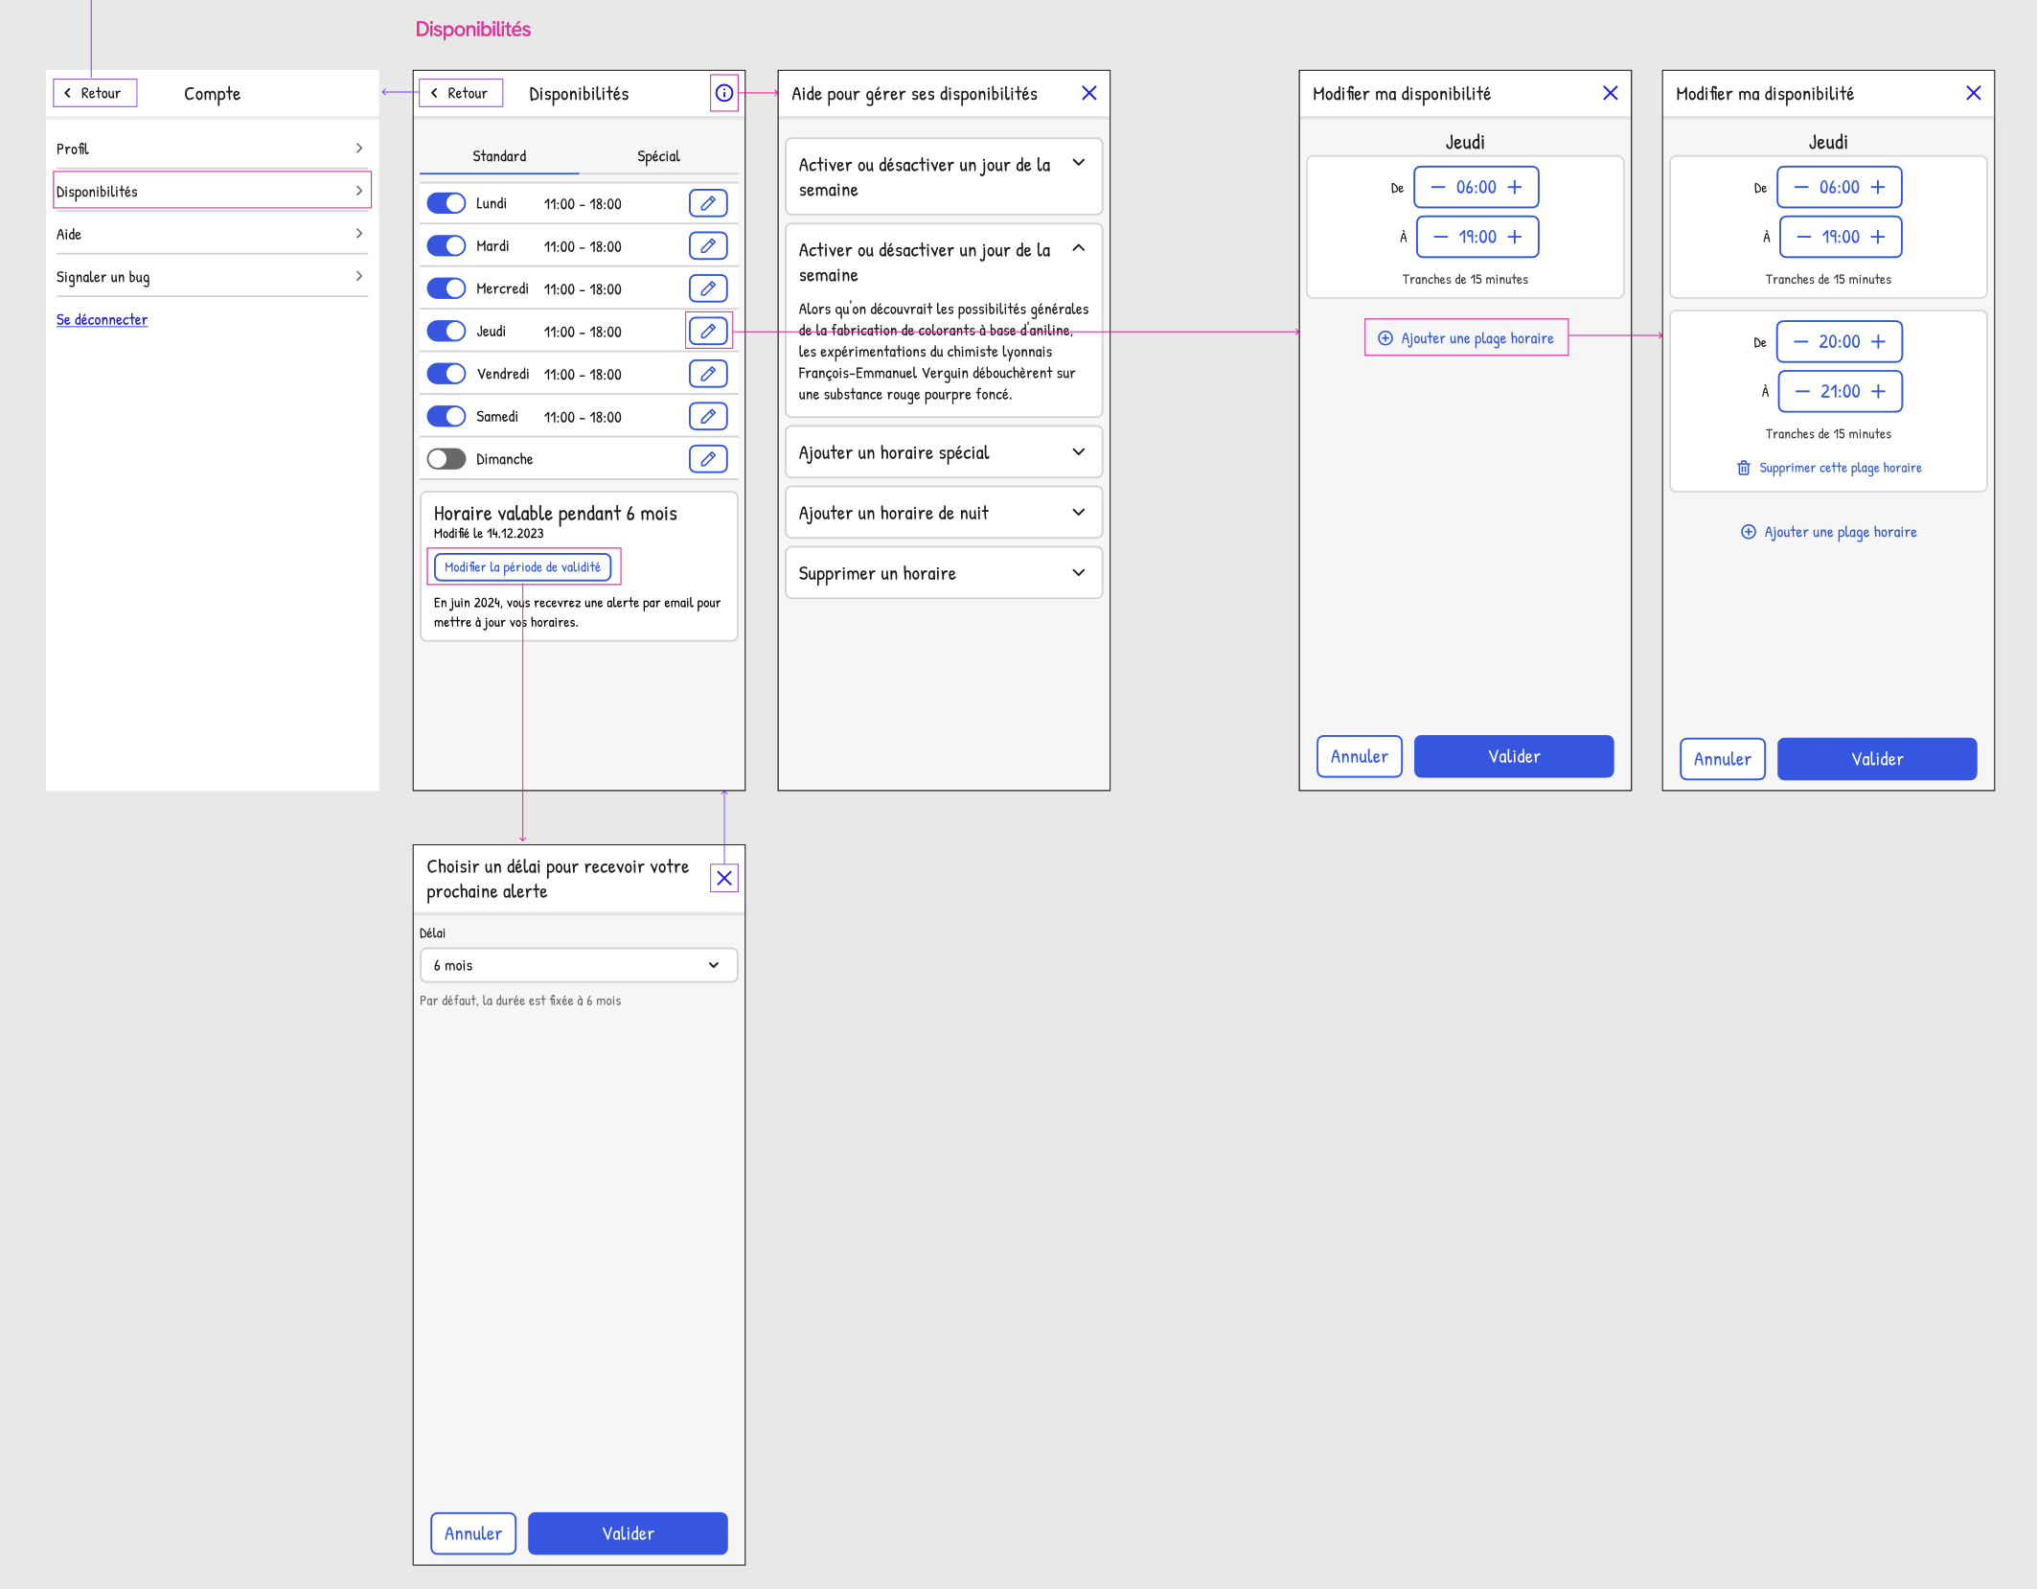Click the Se déconnecter link

(102, 320)
